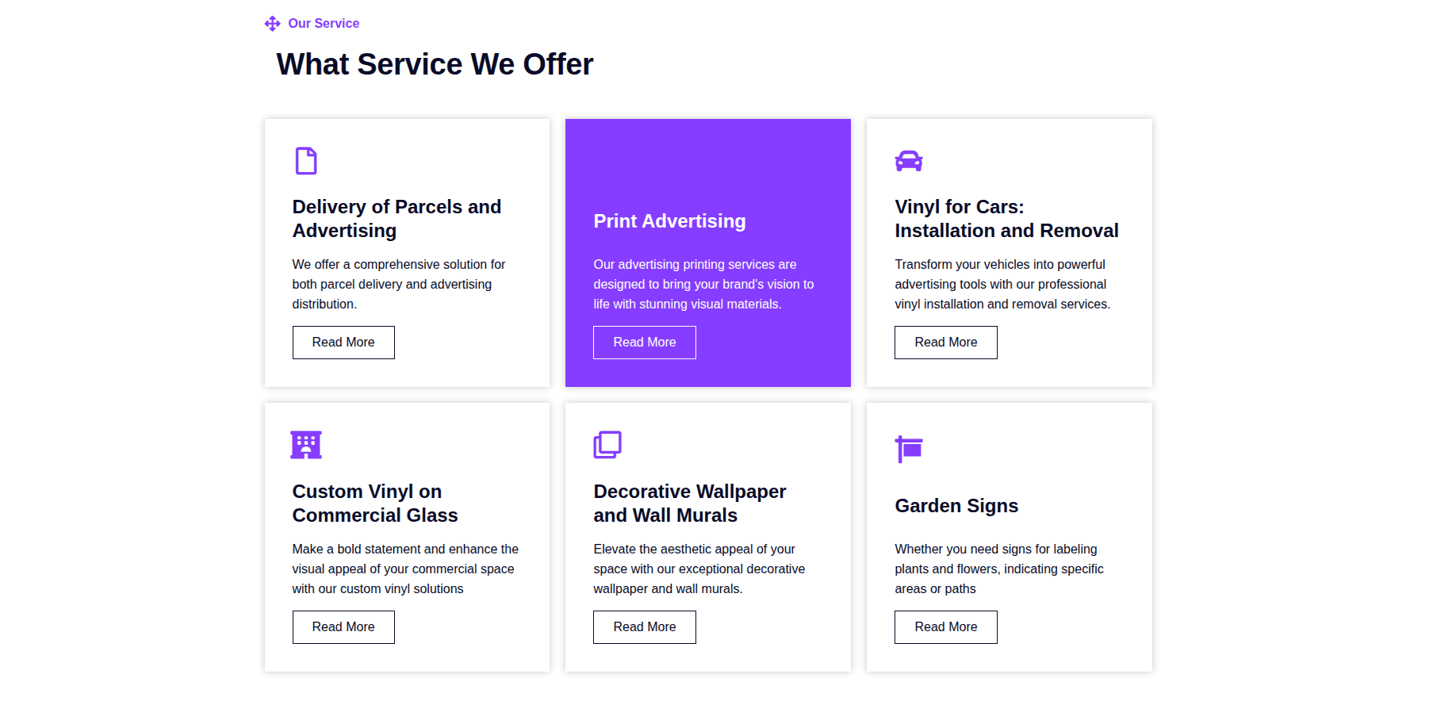Click the copy icon above Decorative Wallpaper
Image resolution: width=1433 pixels, height=720 pixels.
coord(607,445)
